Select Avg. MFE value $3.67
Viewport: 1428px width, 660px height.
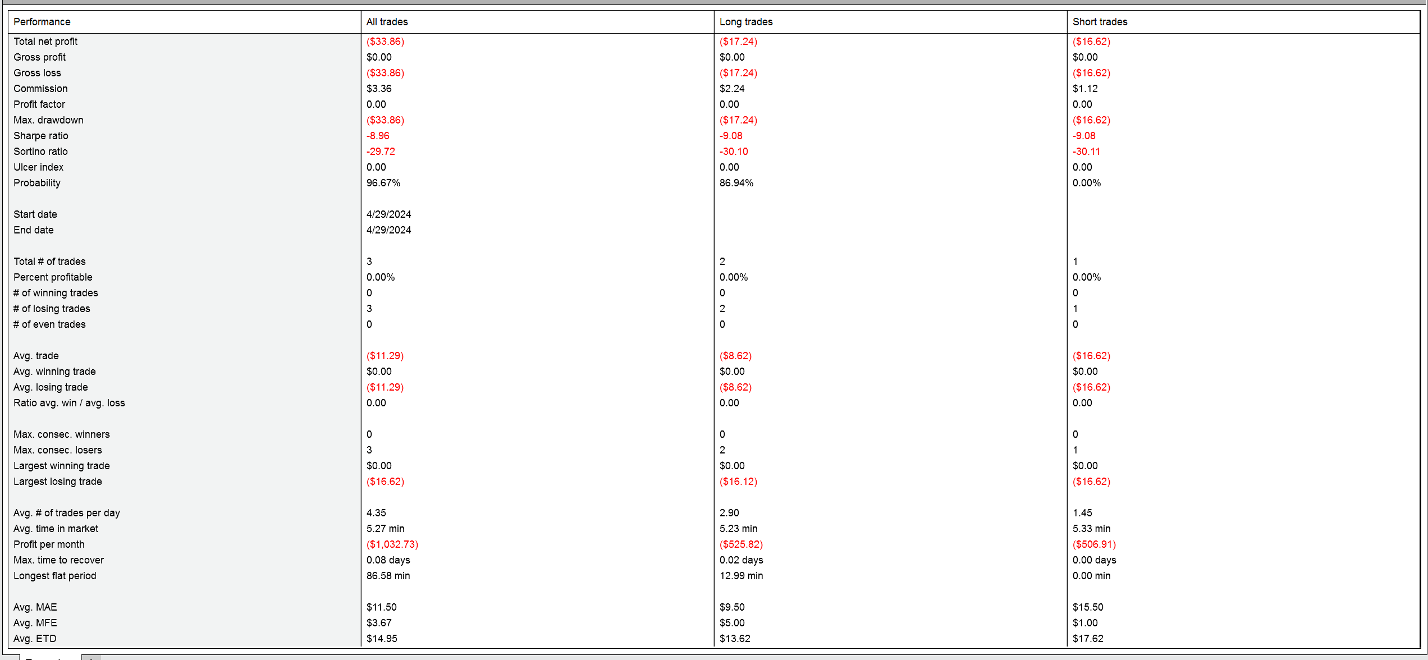point(379,623)
